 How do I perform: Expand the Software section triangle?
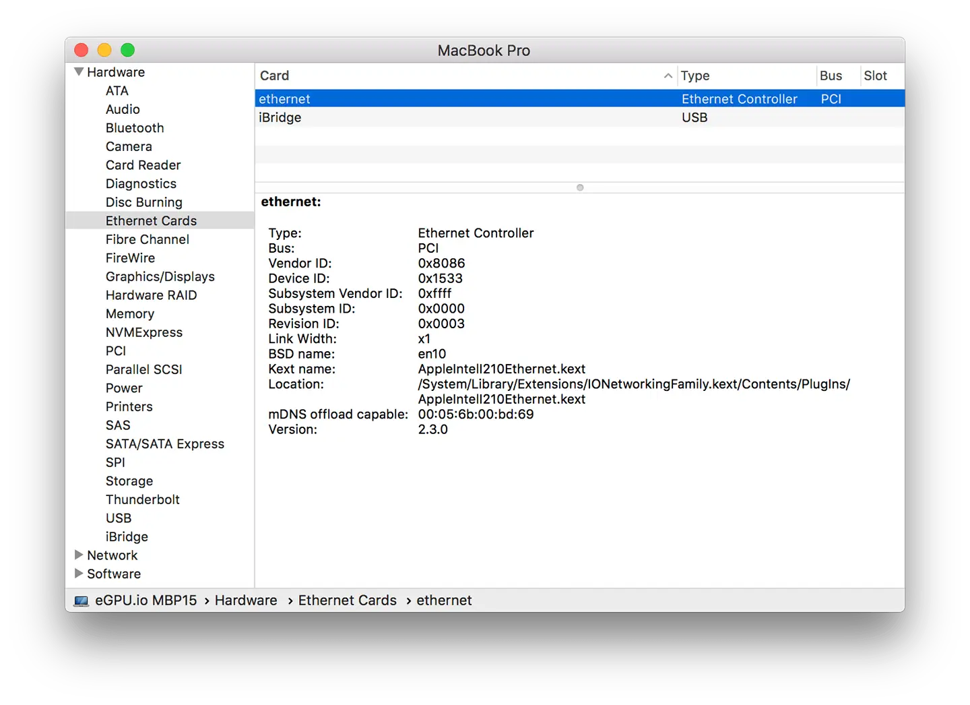pos(79,574)
